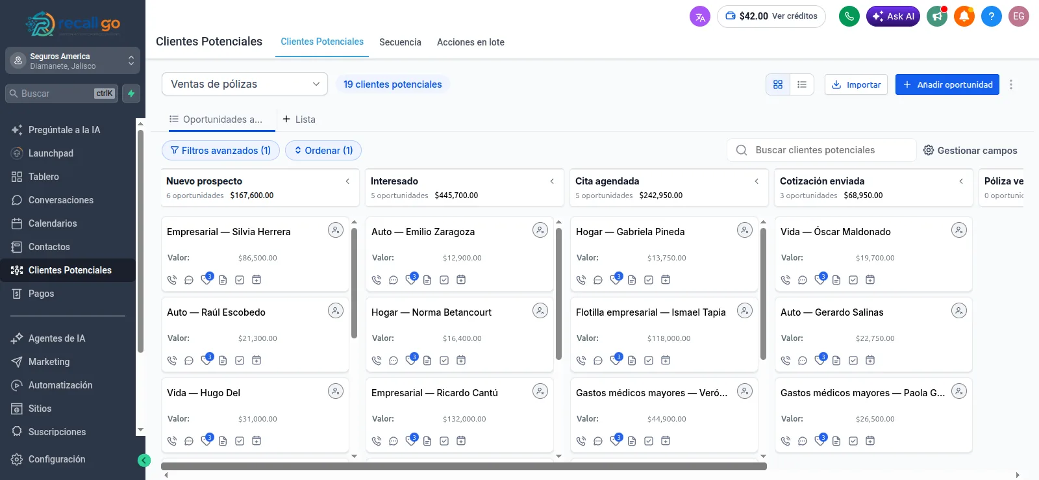1039x480 pixels.
Task: Click the Buscar clientes potenciales search field
Action: tap(821, 150)
